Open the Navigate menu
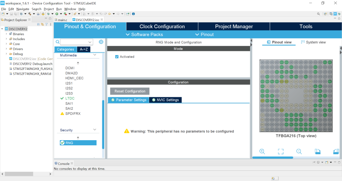Image resolution: width=342 pixels, height=181 pixels. (23, 9)
